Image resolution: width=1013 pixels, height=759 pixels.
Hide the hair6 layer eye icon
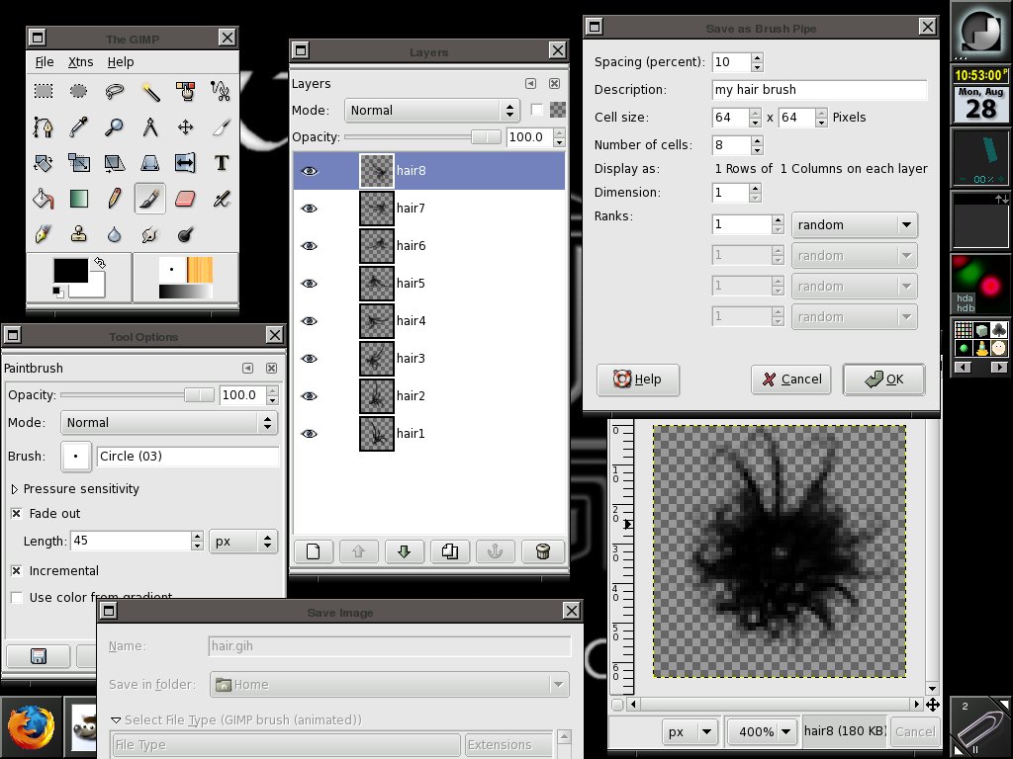point(310,246)
